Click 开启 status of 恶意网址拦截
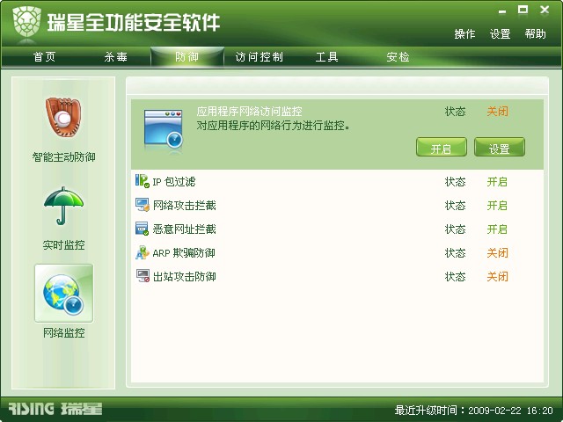563x422 pixels. (497, 229)
